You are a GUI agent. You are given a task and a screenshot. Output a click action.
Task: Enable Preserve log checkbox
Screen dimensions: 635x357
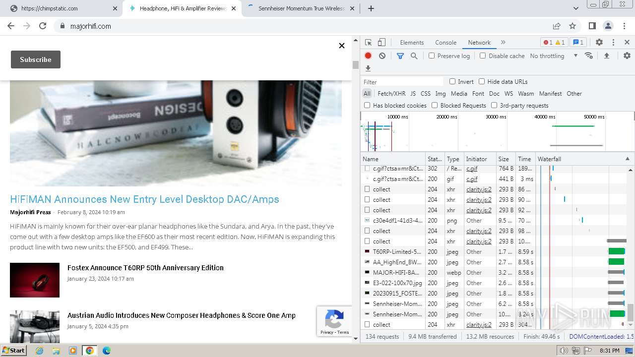(432, 56)
